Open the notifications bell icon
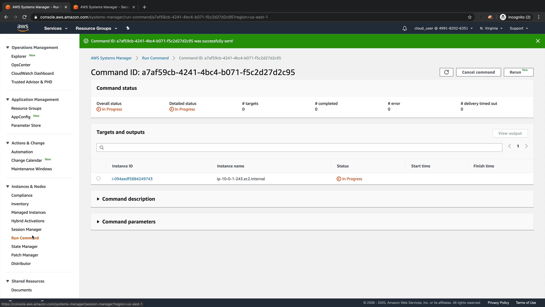Viewport: 545px width, 307px height. point(404,28)
